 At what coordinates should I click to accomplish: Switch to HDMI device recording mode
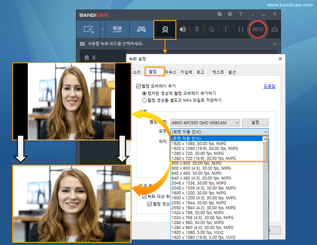tap(117, 30)
